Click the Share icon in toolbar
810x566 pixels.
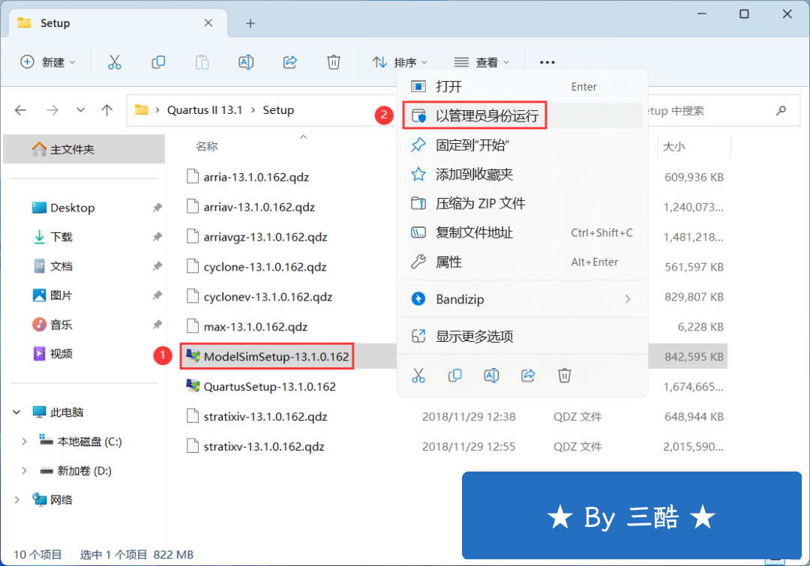click(290, 62)
